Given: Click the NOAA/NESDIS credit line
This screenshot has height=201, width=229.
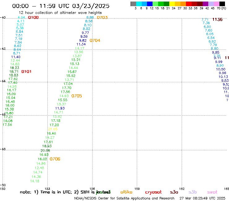Looking at the screenshot, I should [x=124, y=198].
